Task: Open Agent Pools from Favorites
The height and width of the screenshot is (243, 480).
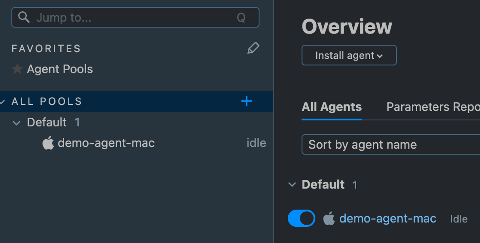Action: (x=60, y=69)
